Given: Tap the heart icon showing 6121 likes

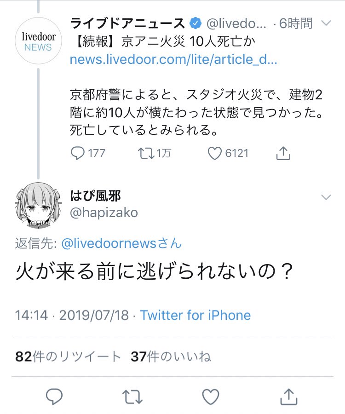Looking at the screenshot, I should [214, 154].
